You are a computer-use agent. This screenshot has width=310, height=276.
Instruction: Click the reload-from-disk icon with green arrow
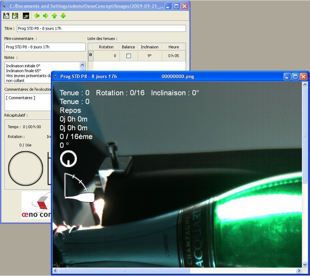click(15, 16)
